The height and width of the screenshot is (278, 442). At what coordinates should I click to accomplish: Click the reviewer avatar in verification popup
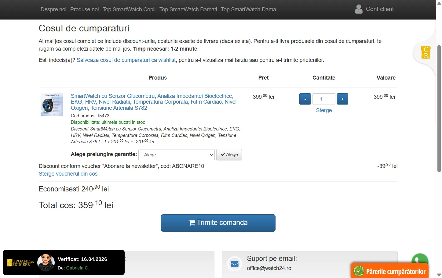coord(46,262)
